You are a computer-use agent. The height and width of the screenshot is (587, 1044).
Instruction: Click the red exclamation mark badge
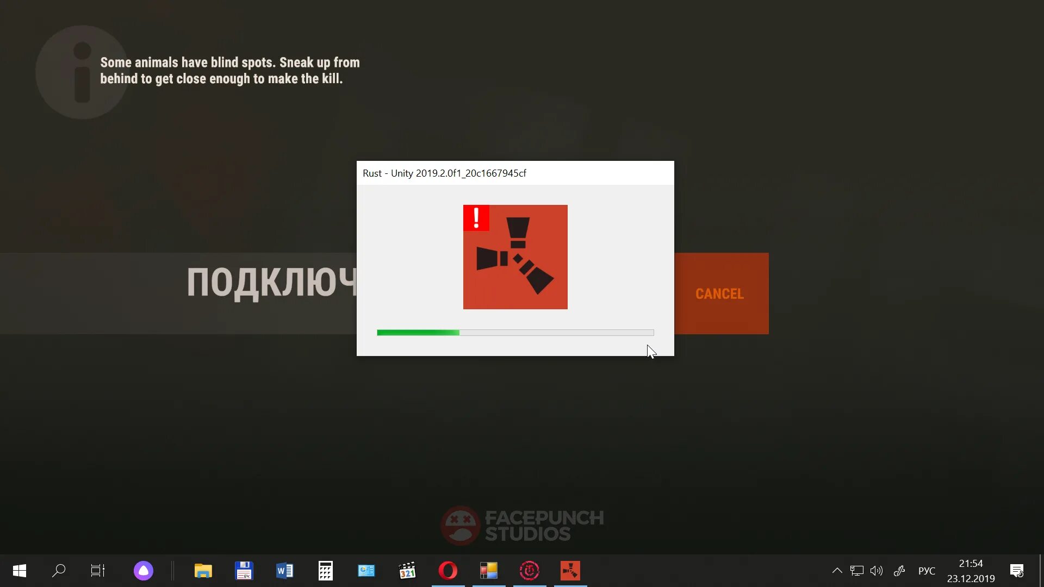476,218
